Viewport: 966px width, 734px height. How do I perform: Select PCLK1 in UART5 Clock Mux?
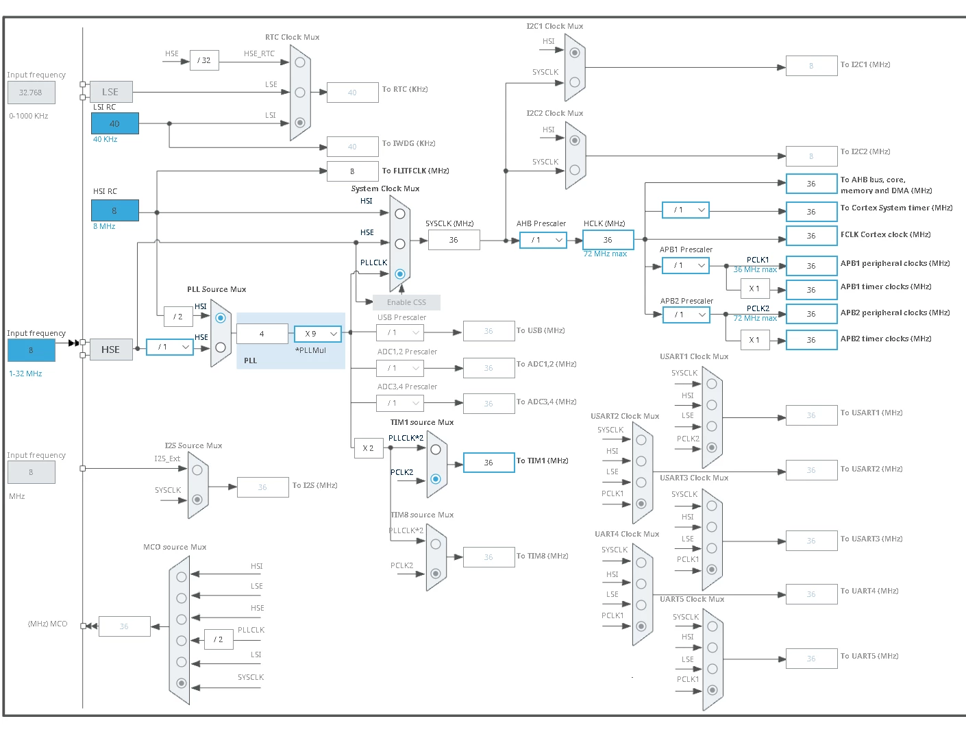(713, 690)
